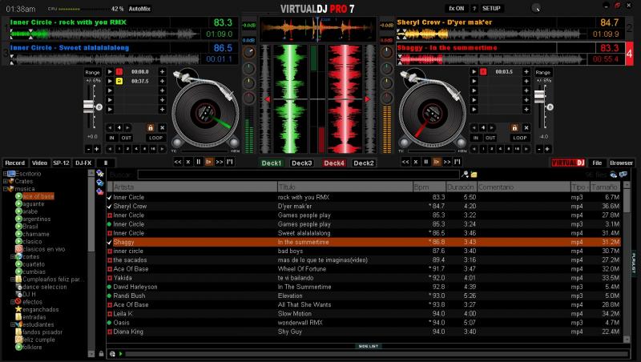Switch to Deck4 tab

coord(334,163)
